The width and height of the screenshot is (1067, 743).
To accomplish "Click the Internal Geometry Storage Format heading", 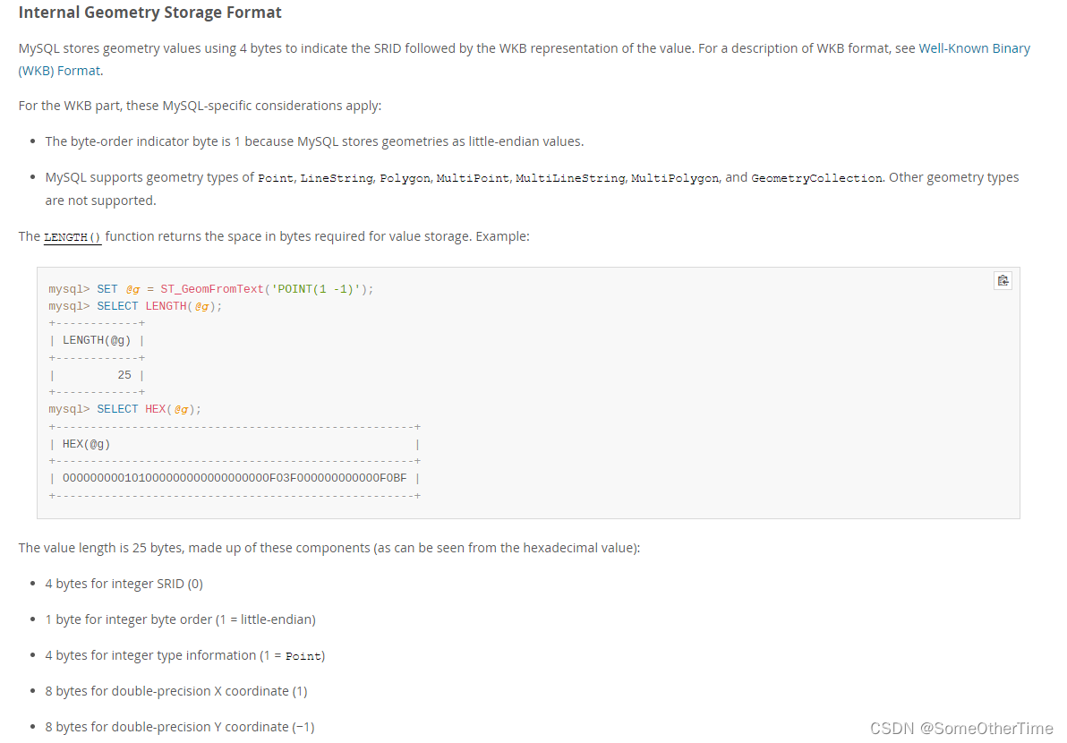I will pos(150,13).
